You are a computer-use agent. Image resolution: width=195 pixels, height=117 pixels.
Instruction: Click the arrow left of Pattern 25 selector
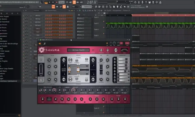point(80,7)
